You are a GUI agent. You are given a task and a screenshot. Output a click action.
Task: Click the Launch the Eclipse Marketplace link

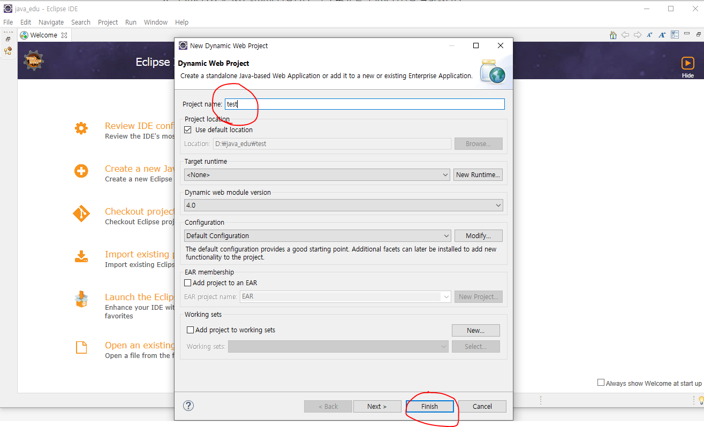pyautogui.click(x=140, y=297)
